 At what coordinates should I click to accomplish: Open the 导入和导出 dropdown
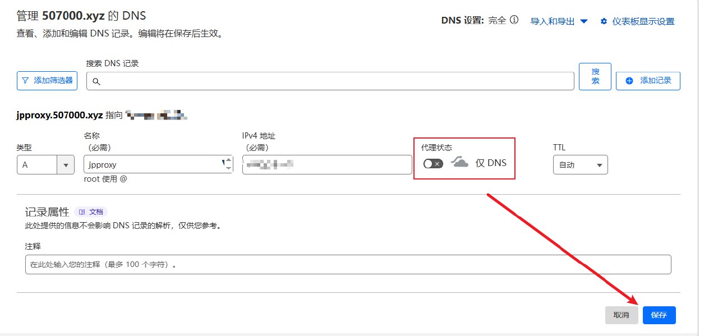559,21
